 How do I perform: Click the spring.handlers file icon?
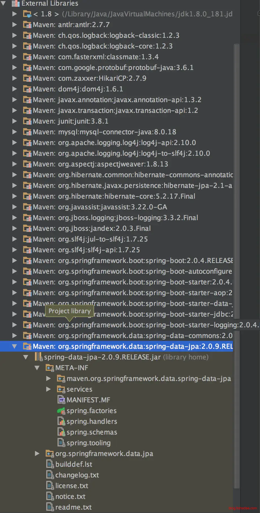(61, 422)
